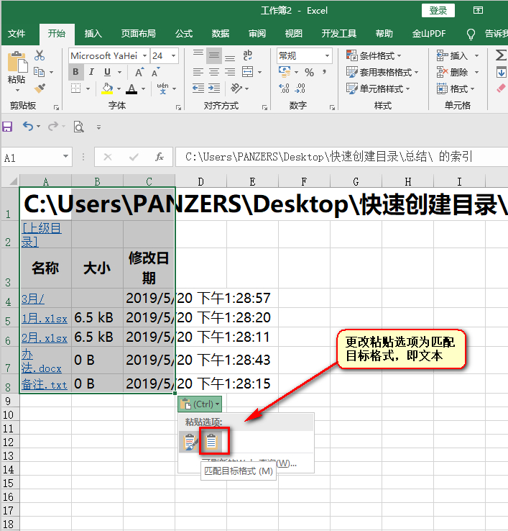
Task: Switch to the 公式 tab
Action: pyautogui.click(x=184, y=34)
